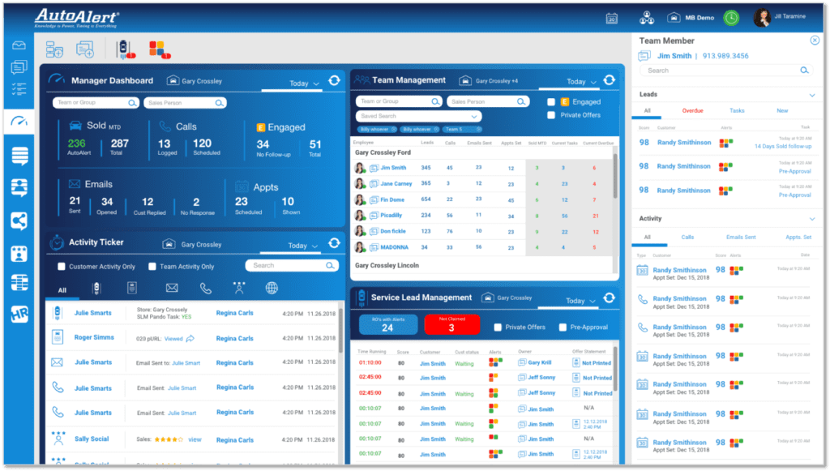Click the new message icon in top toolbar
This screenshot has width=830, height=471.
[84, 49]
